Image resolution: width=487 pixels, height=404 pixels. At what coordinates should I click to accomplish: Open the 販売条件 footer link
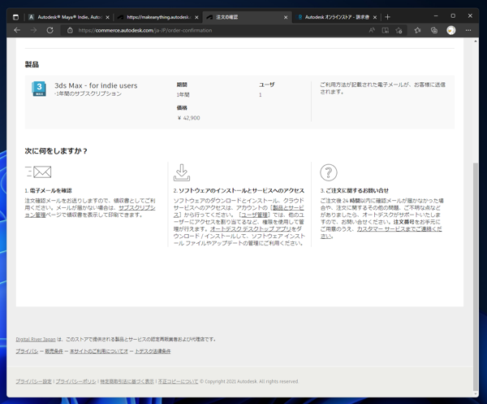pos(54,351)
